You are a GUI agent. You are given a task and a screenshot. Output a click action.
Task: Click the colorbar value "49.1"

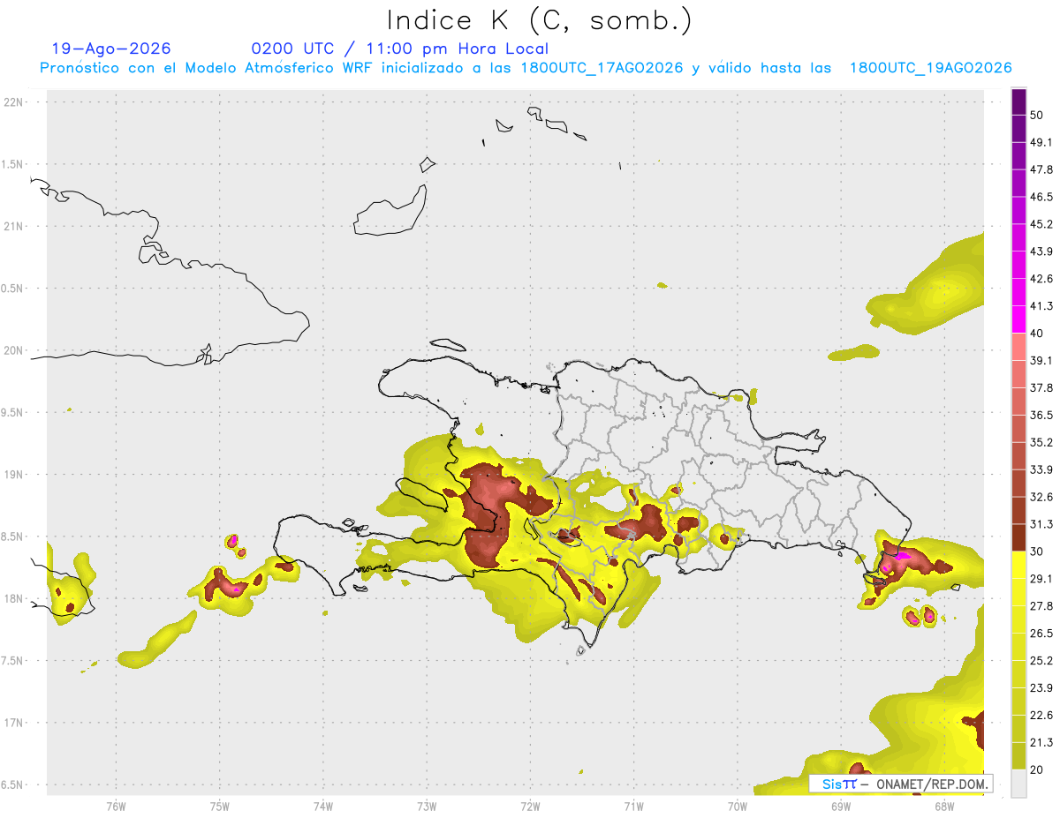point(1041,142)
